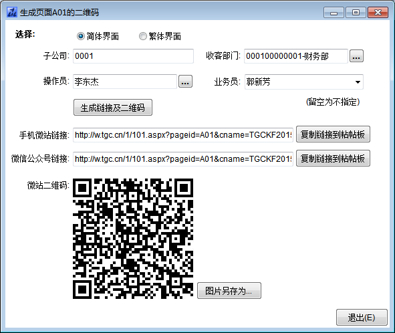The height and width of the screenshot is (333, 395).
Task: Click the 生成链接及二维码 button
Action: click(x=113, y=108)
